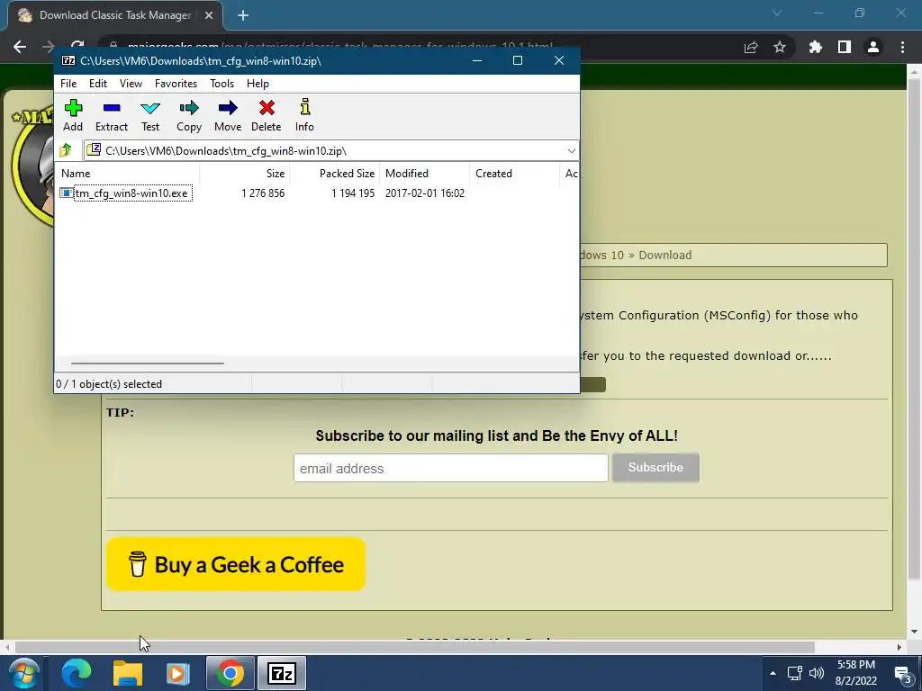The width and height of the screenshot is (922, 691).
Task: Switch to Chrome in the taskbar
Action: coord(230,673)
